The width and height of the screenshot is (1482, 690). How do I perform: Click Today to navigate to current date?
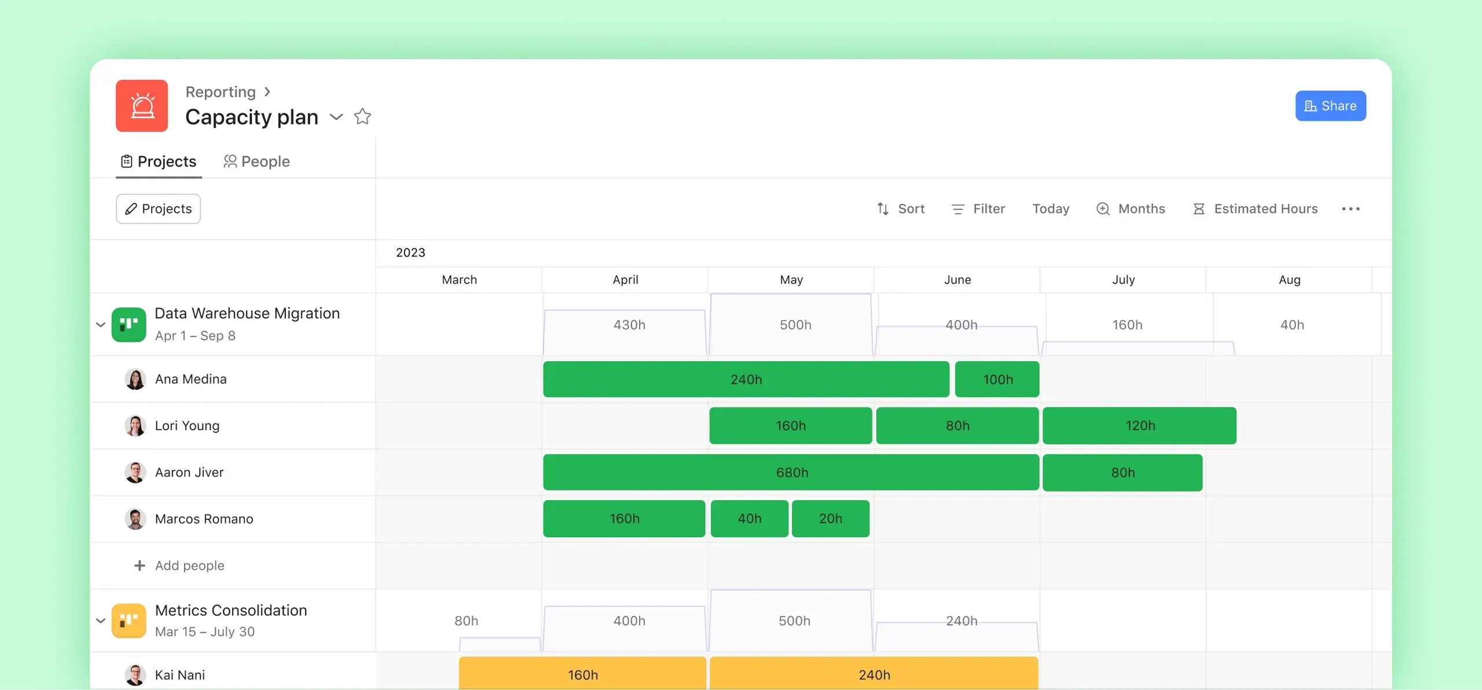[x=1050, y=209]
